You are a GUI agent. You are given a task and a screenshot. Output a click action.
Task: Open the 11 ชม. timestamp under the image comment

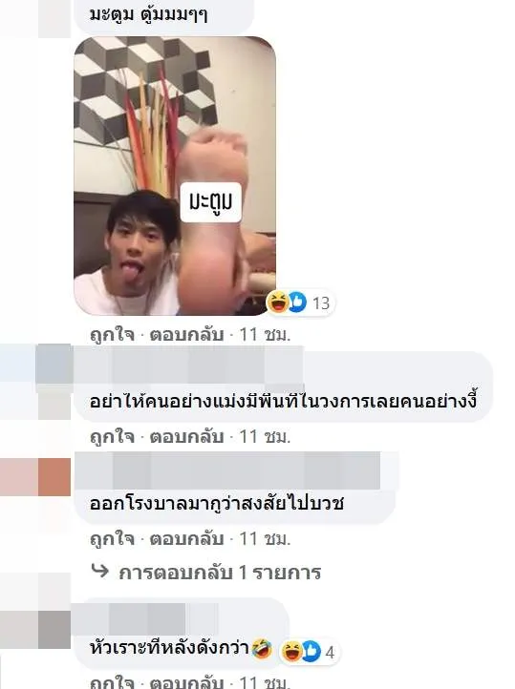265,335
